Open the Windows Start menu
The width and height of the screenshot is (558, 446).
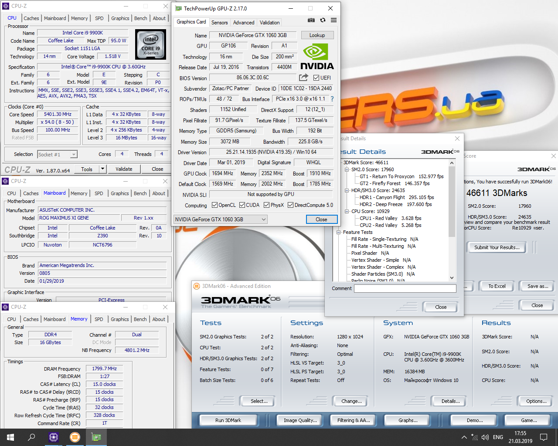tap(10, 437)
